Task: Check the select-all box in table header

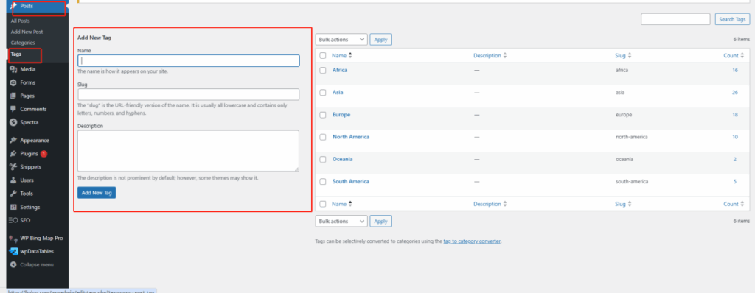Action: point(323,56)
